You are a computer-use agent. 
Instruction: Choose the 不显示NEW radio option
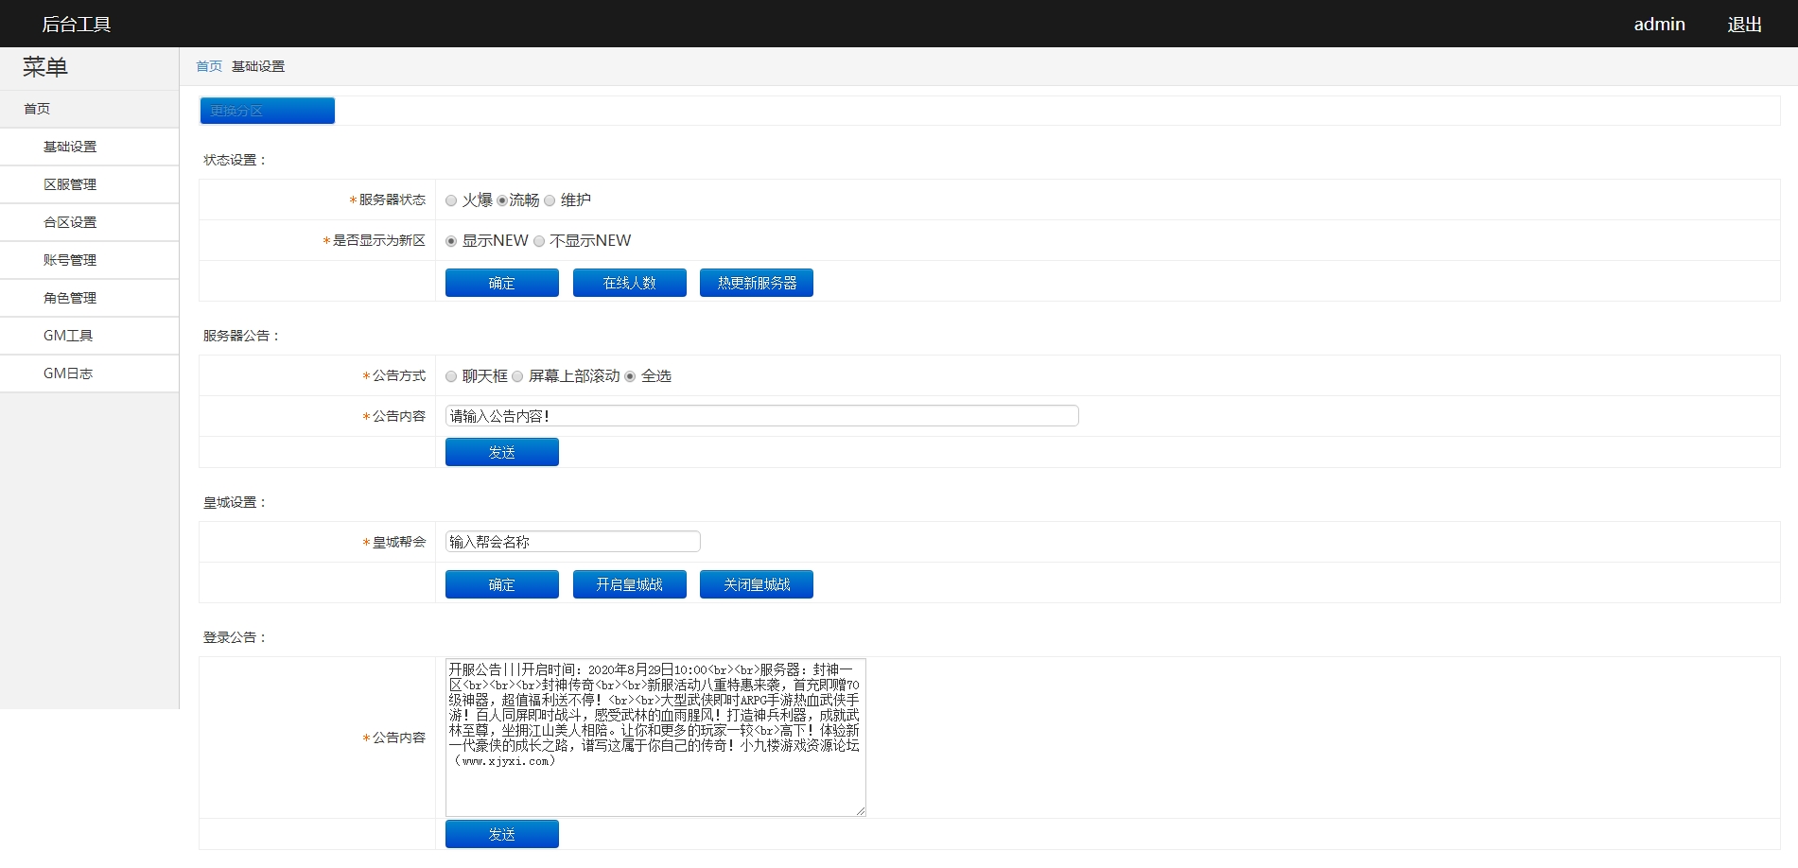pos(539,241)
